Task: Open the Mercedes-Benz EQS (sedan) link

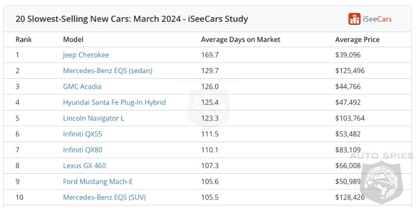Action: (108, 71)
